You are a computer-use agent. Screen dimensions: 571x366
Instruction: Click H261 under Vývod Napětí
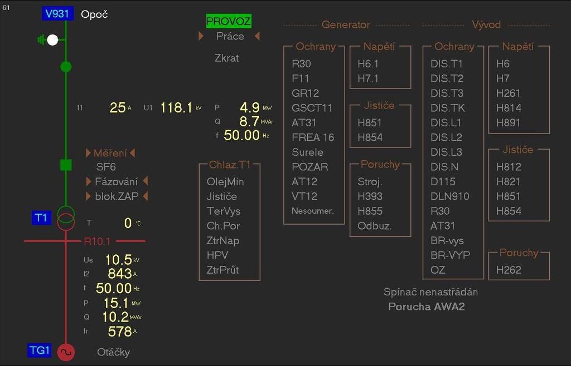pyautogui.click(x=509, y=93)
